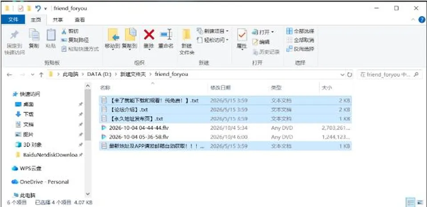This screenshot has width=427, height=207.
Task: Click 此电脑 in the address path
Action: [71, 74]
